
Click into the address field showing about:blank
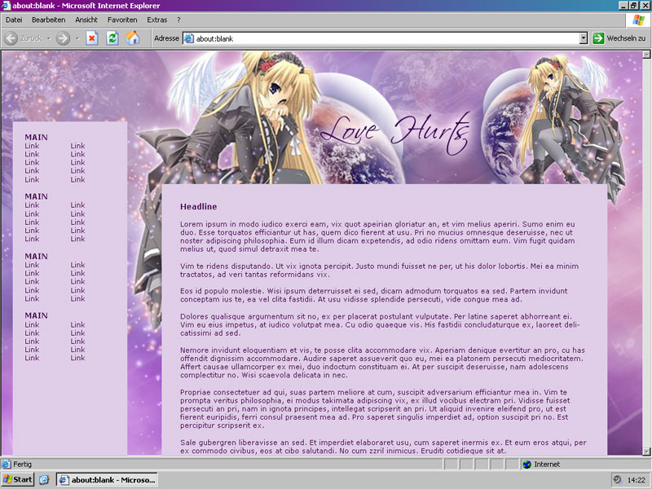pos(386,38)
